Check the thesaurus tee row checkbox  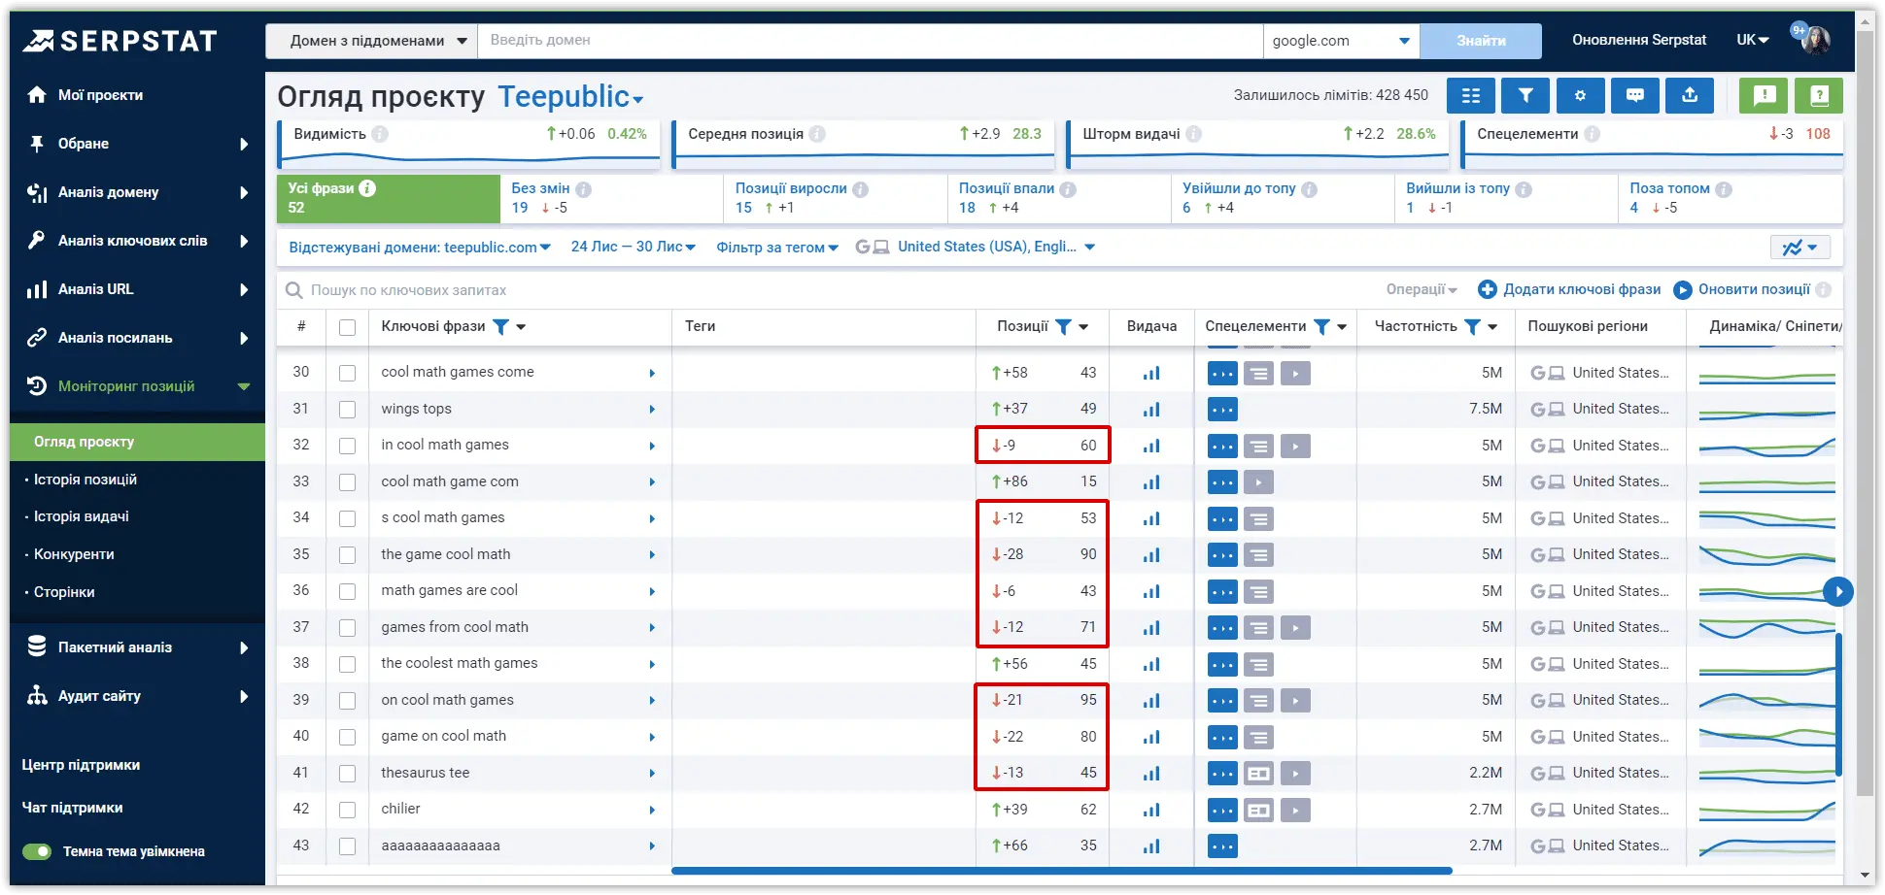pyautogui.click(x=347, y=774)
